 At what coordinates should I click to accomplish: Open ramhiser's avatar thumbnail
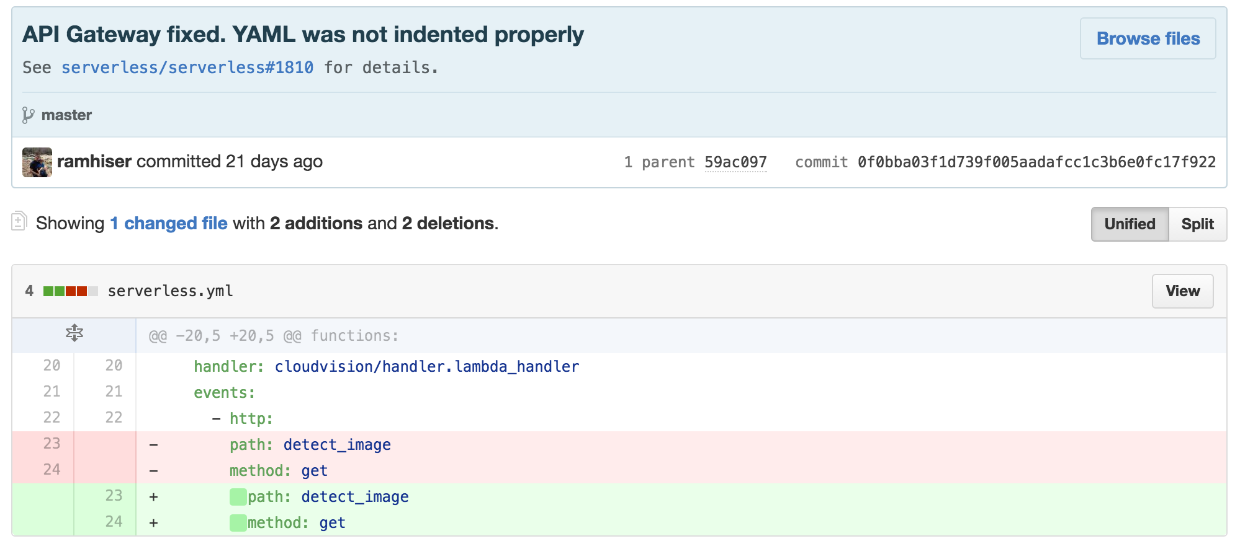click(x=37, y=162)
